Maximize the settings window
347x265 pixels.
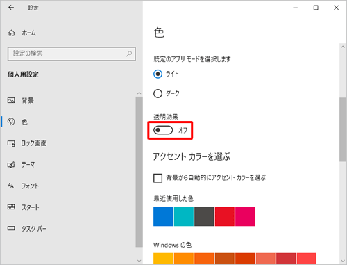(316, 8)
